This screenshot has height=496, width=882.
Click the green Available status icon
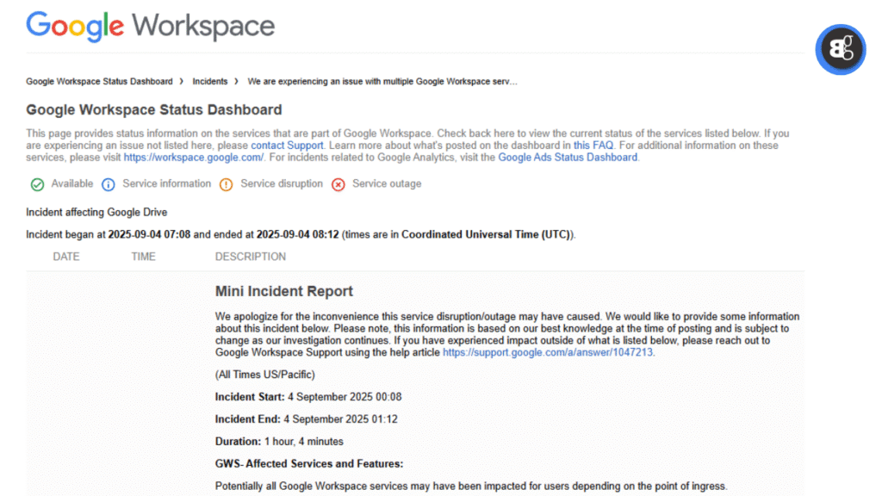(37, 183)
